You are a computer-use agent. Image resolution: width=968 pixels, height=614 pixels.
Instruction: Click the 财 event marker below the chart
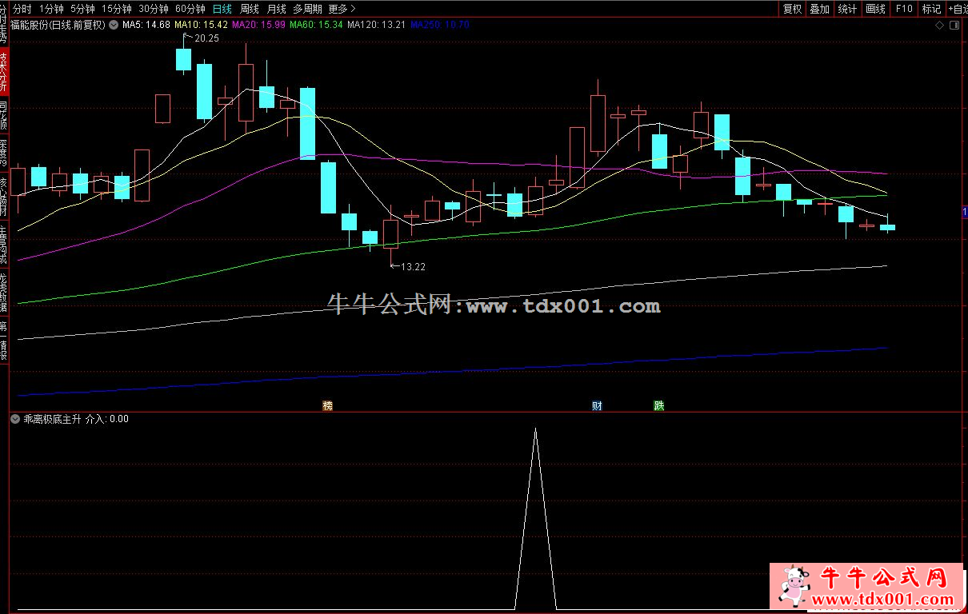[597, 405]
